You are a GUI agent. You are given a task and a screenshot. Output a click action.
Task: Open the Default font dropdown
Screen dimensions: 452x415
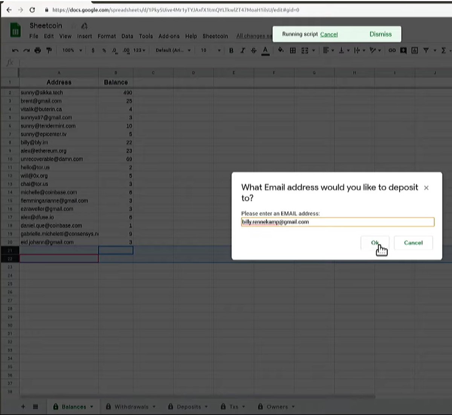(173, 50)
